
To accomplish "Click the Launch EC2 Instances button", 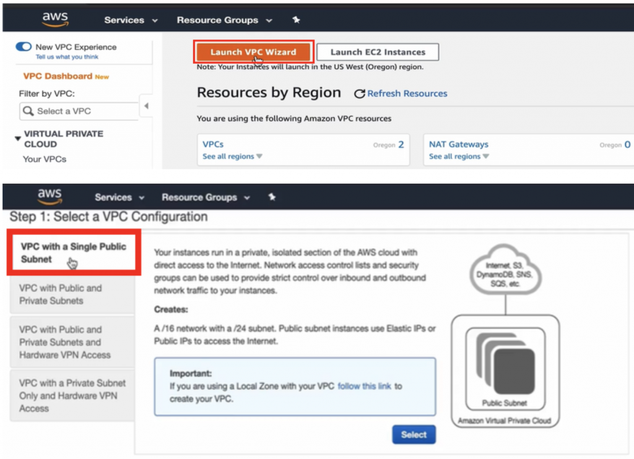I will (x=378, y=52).
